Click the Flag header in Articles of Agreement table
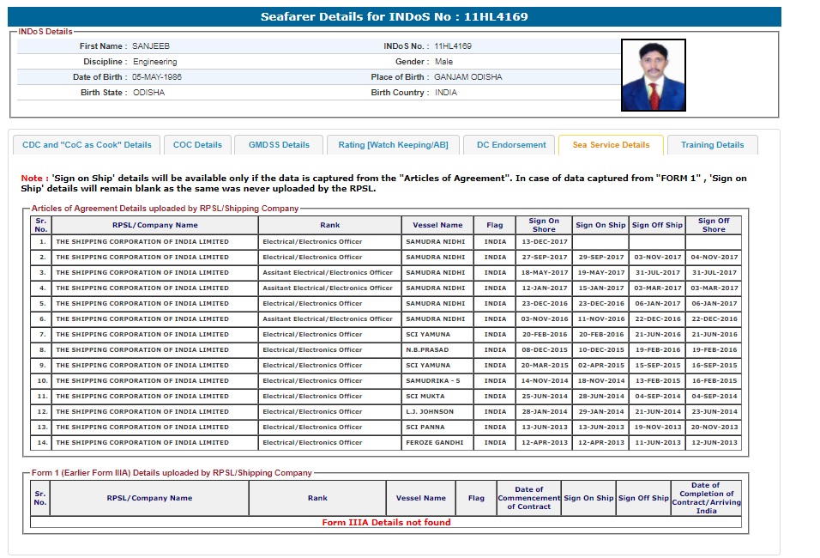This screenshot has width=820, height=558. (x=495, y=225)
